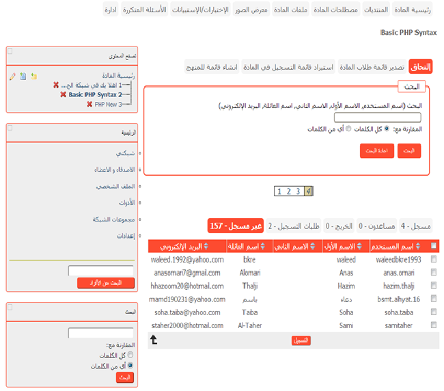The width and height of the screenshot is (444, 391).
Task: Toggle the select-all checkbox in table header
Action: [434, 245]
